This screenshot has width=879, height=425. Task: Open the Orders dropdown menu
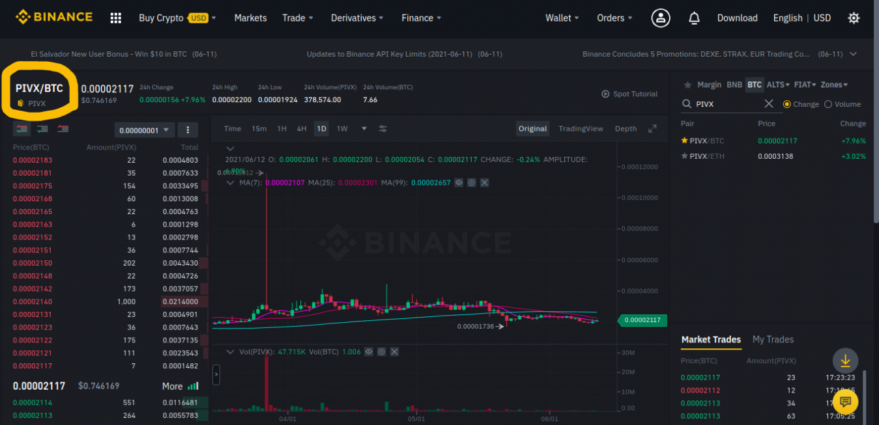pyautogui.click(x=615, y=18)
